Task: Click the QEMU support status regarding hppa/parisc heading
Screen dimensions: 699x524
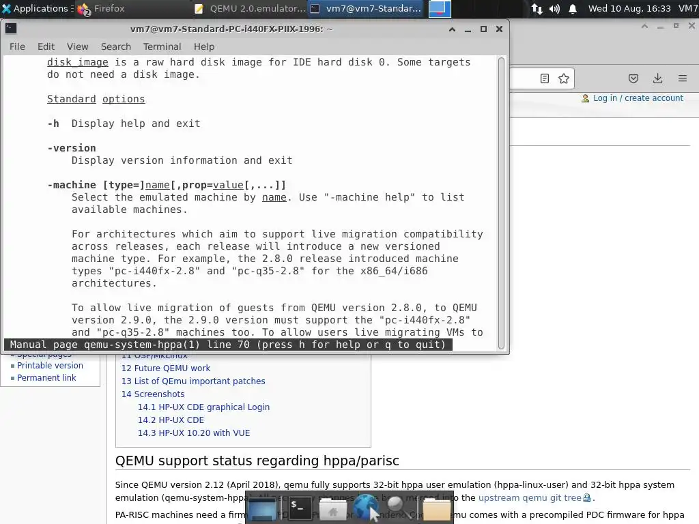Action: tap(257, 461)
